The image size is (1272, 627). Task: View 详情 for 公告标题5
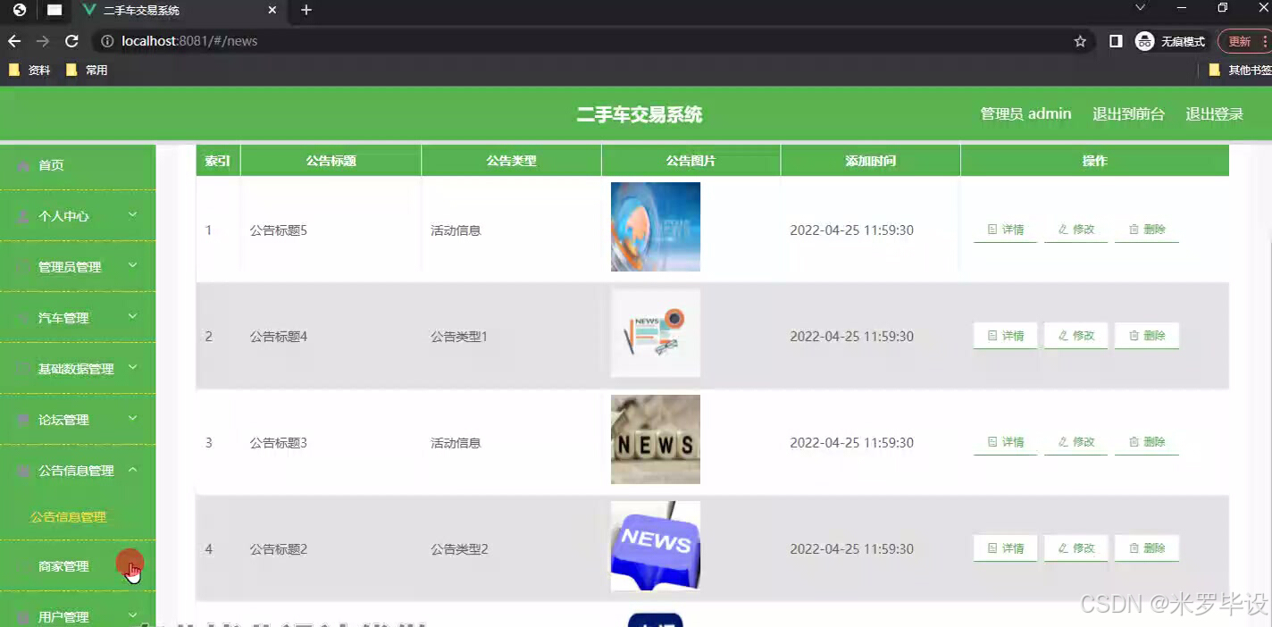(x=1005, y=230)
